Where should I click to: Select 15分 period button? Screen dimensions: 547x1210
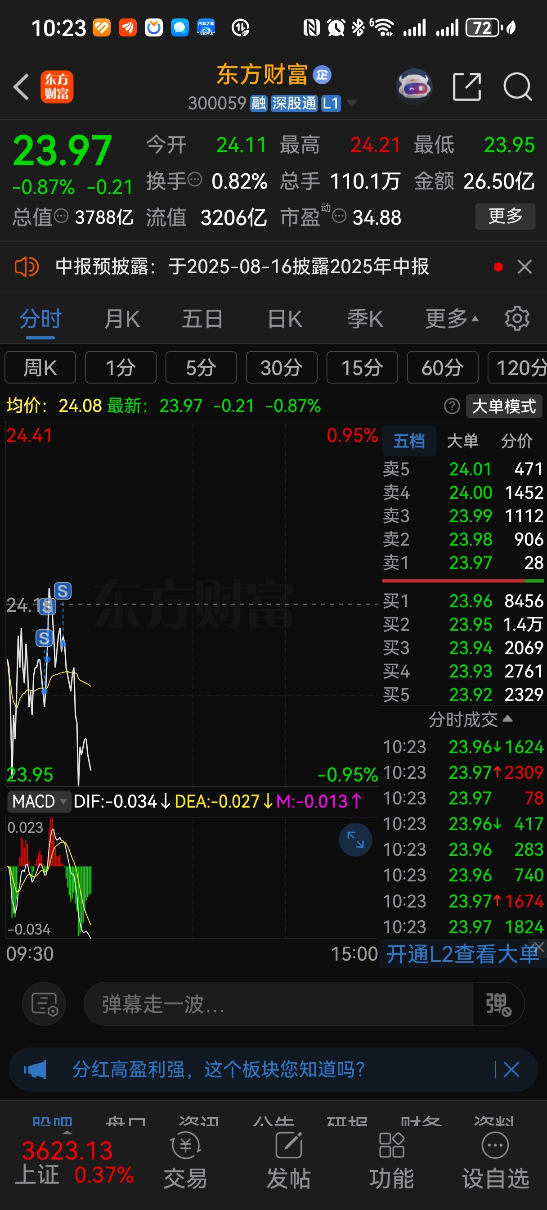tap(362, 367)
